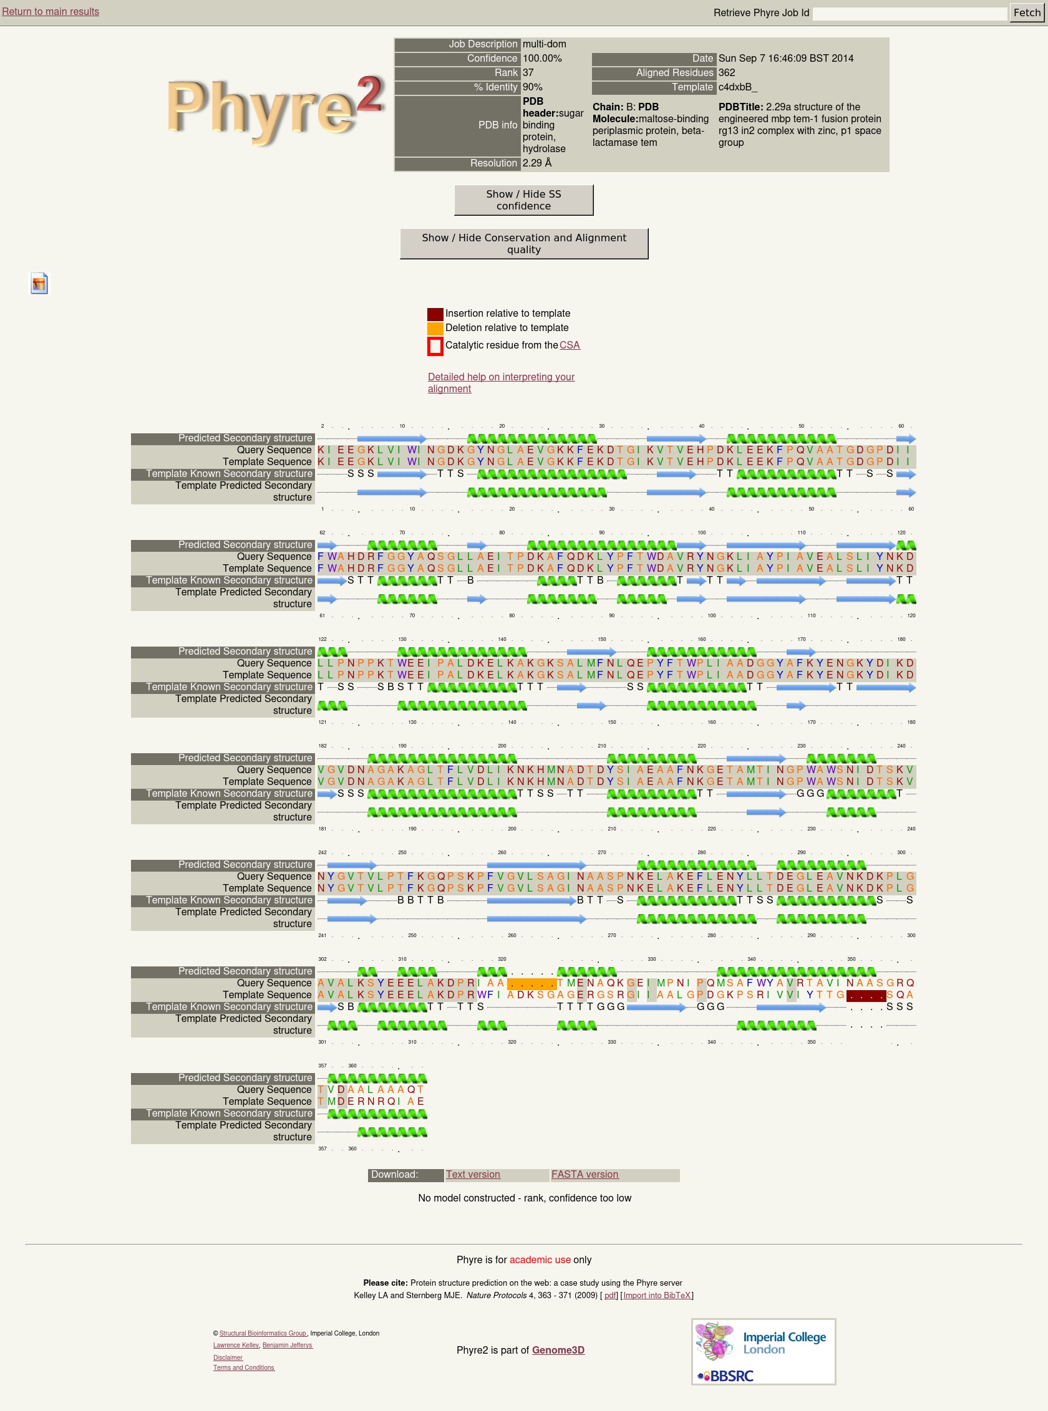Click the DNA protein structure graphic

(715, 1341)
